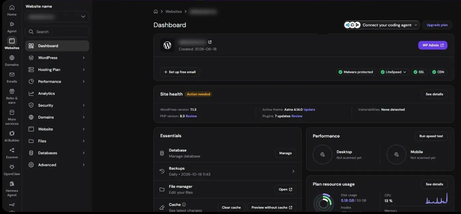461x214 pixels.
Task: Review the PHP version
Action: [191, 116]
